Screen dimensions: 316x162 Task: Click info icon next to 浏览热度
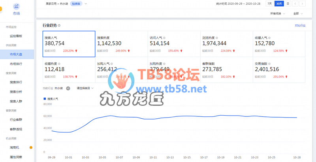[216, 38]
